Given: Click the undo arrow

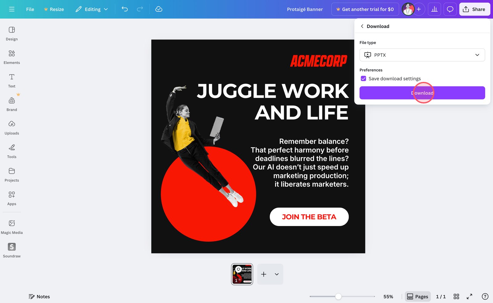Looking at the screenshot, I should point(125,9).
